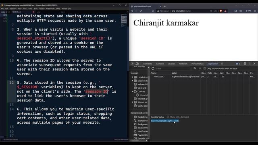
Task: Open the browser hamburger menu
Action: (255, 11)
